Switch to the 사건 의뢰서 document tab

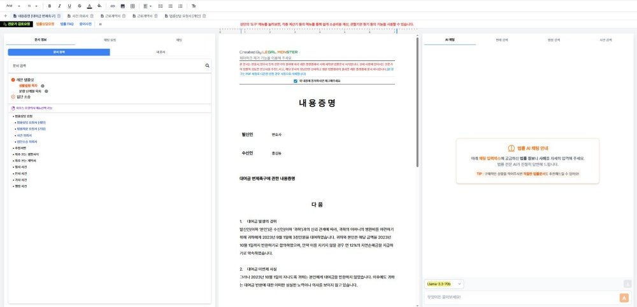pyautogui.click(x=80, y=15)
